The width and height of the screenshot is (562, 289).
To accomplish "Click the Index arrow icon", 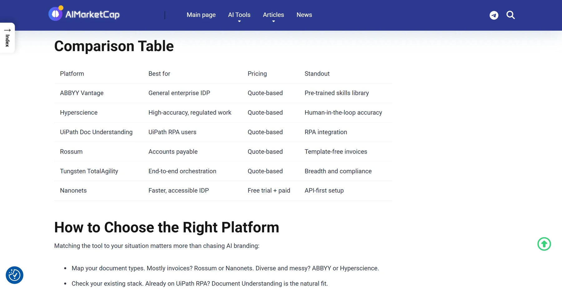I will 7,30.
